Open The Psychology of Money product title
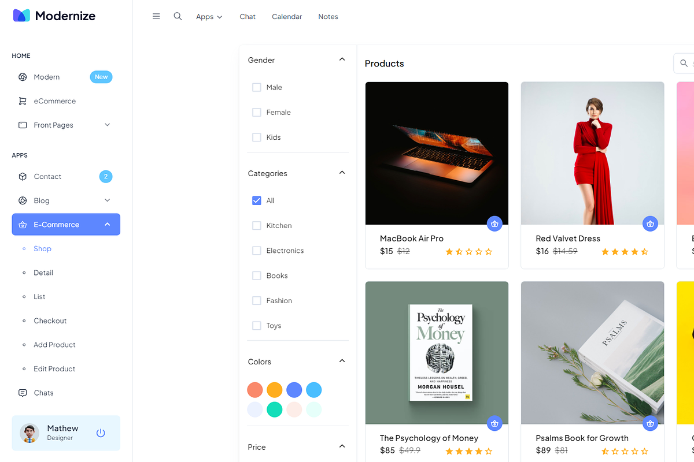This screenshot has height=462, width=694. [429, 438]
